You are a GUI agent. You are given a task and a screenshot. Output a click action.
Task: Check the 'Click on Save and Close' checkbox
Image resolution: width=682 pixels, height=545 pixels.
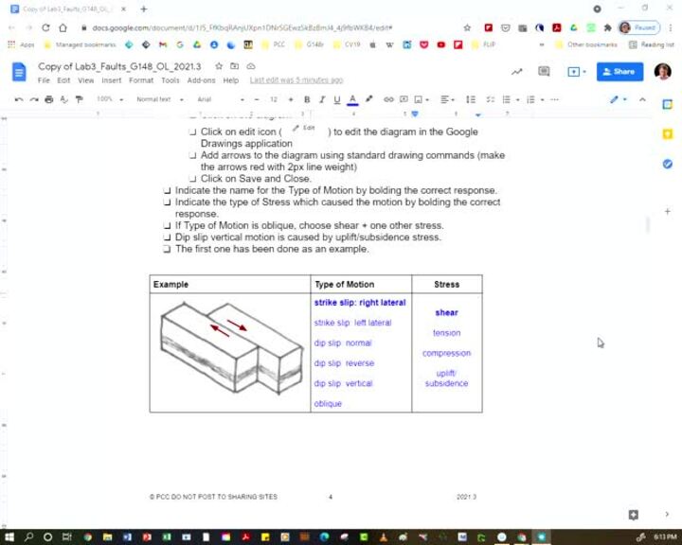pyautogui.click(x=192, y=179)
